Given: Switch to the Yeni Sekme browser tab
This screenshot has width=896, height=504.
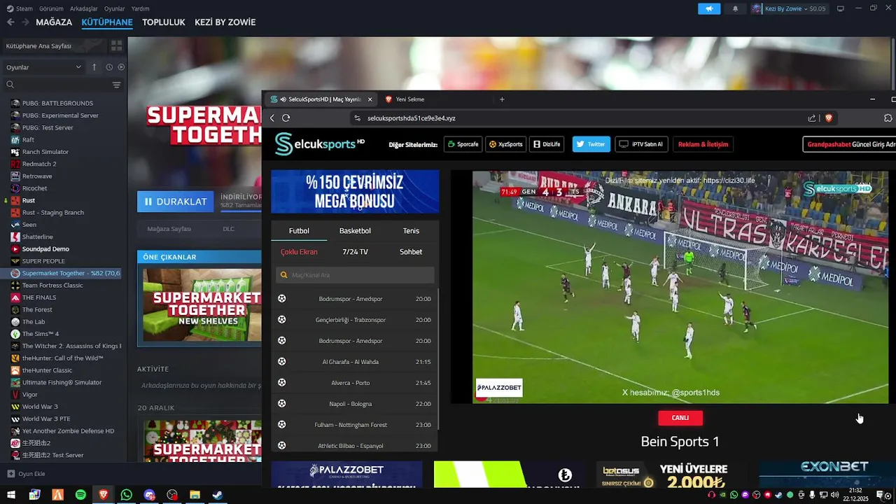Looking at the screenshot, I should [x=409, y=99].
